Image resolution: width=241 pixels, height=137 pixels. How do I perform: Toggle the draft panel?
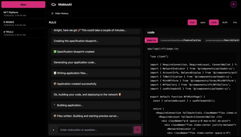coord(225,22)
